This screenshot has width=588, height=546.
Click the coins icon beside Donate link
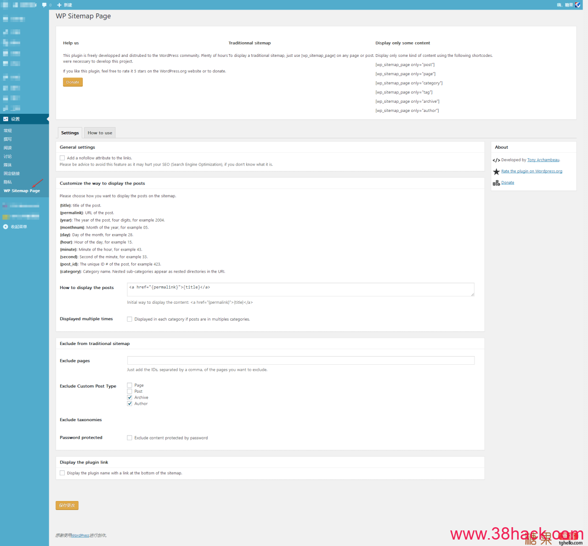[496, 183]
